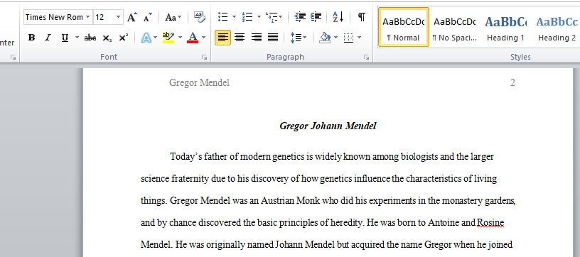Click the Shrink Font button
This screenshot has height=257, width=580.
pyautogui.click(x=147, y=17)
